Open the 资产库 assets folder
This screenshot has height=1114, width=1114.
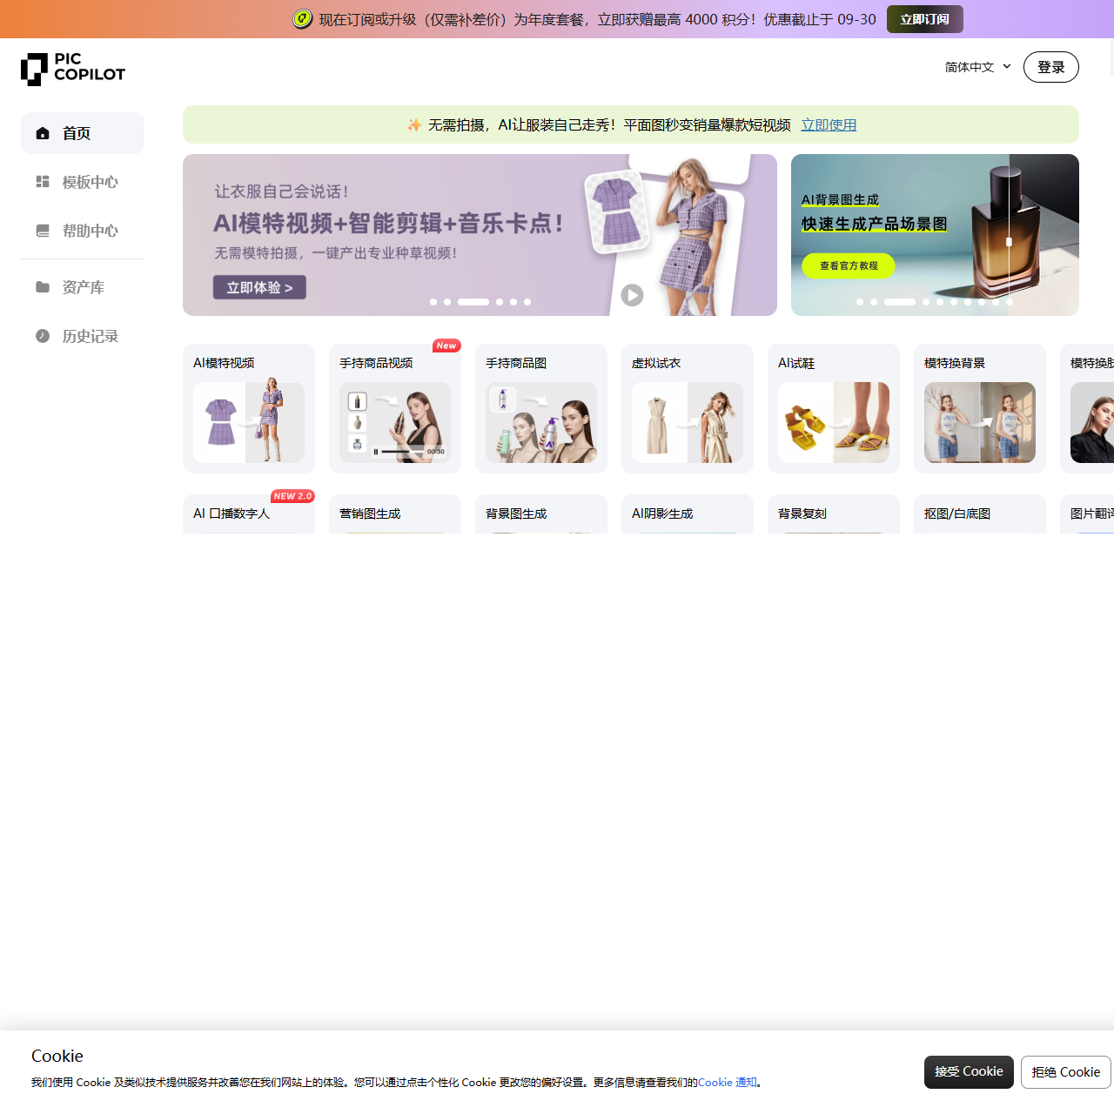[83, 287]
